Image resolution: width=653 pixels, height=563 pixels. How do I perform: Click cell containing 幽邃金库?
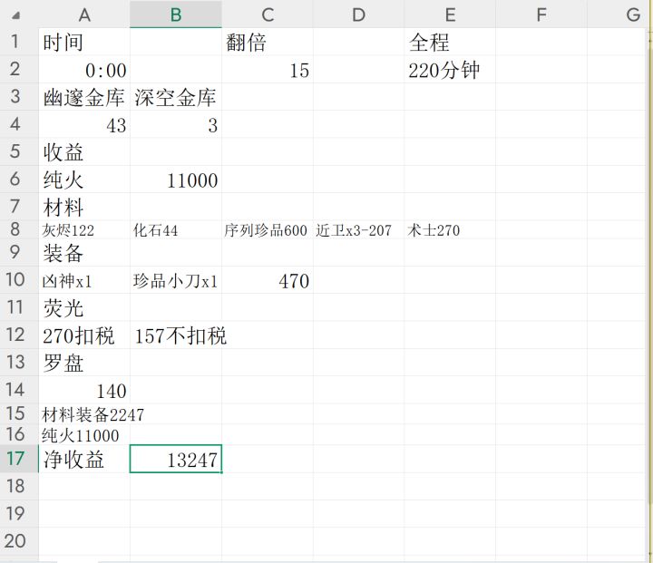(x=84, y=97)
